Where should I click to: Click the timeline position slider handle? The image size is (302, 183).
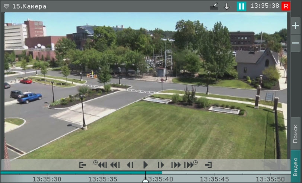click(x=146, y=180)
